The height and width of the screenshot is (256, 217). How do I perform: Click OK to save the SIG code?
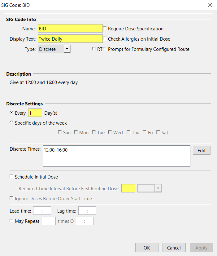pos(147,248)
